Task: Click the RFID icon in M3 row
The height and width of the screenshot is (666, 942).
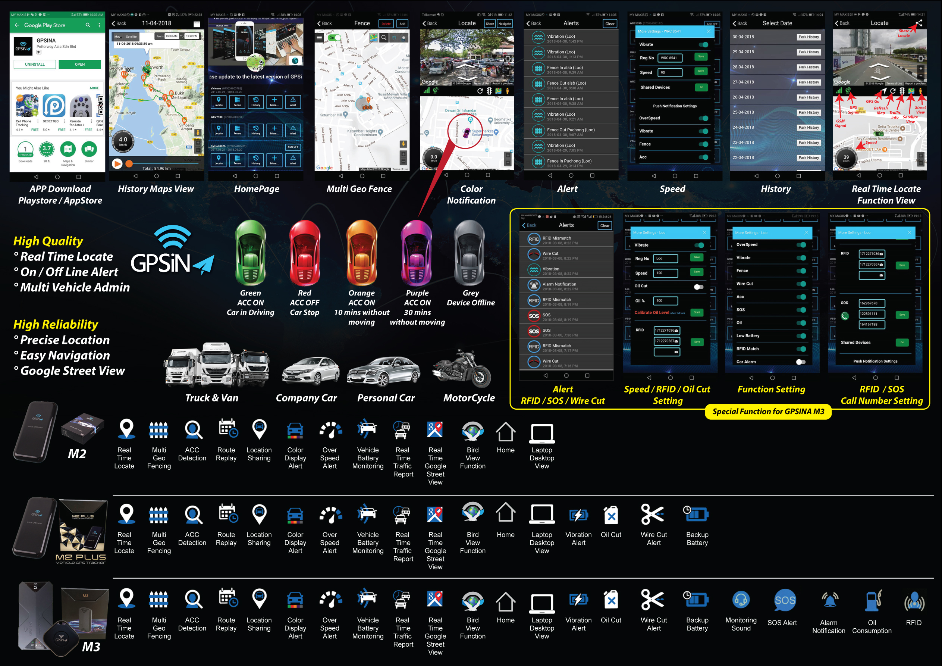Action: pos(914,602)
